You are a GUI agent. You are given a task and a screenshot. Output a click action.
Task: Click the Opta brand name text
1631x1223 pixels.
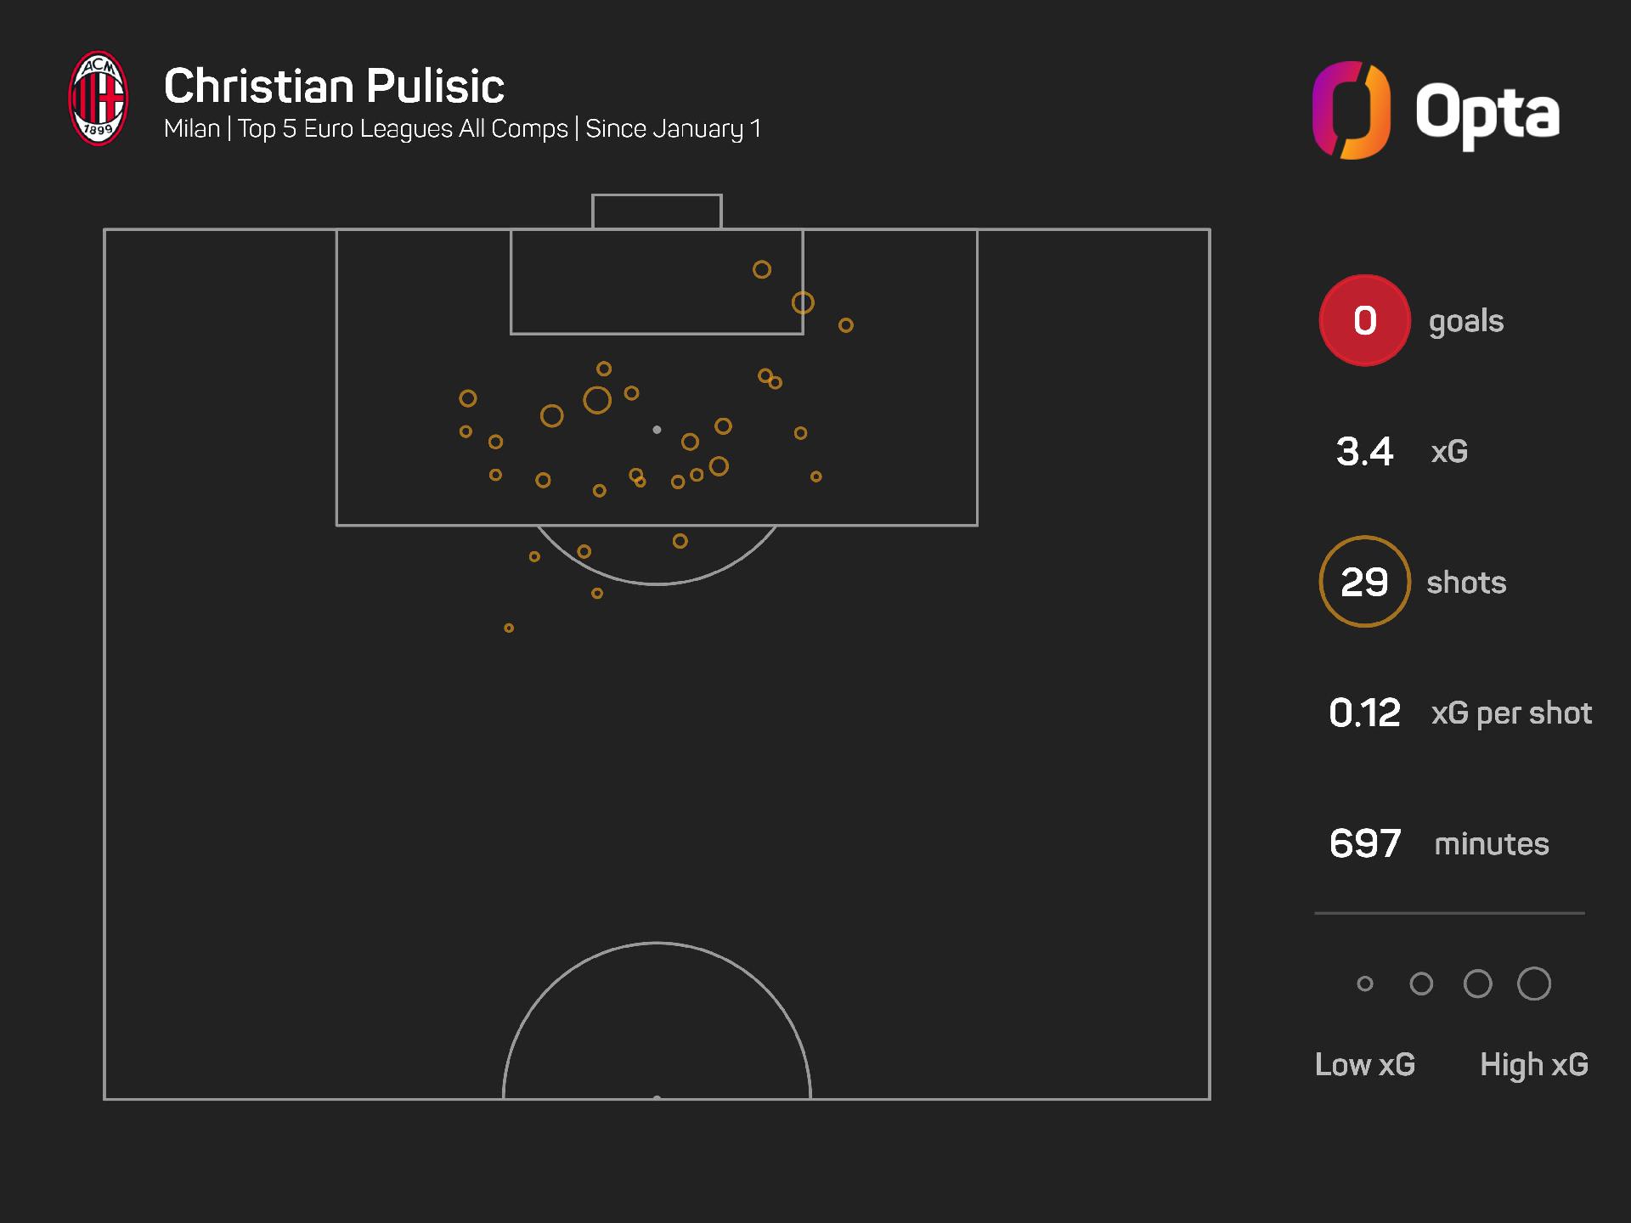(x=1487, y=113)
